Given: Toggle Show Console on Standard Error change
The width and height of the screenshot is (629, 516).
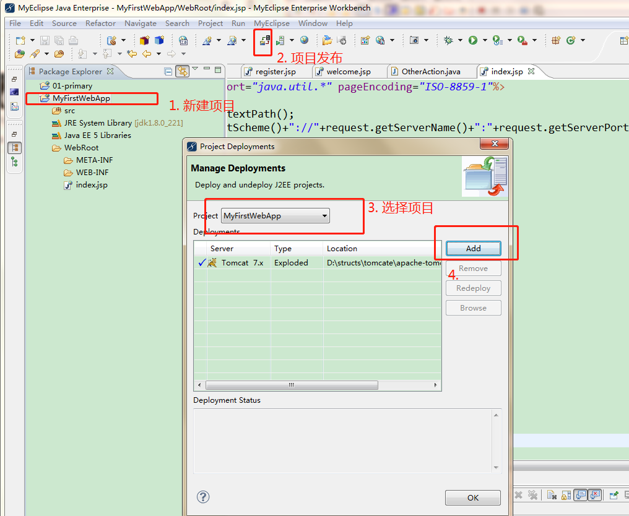Looking at the screenshot, I should point(595,496).
